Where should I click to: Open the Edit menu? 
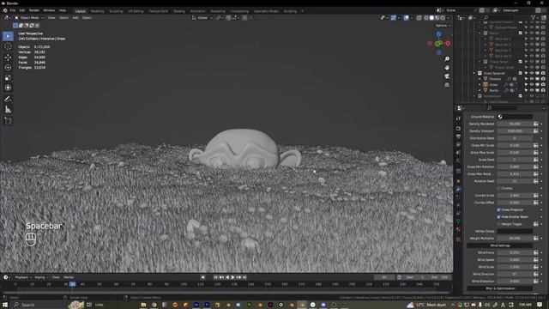tap(22, 10)
